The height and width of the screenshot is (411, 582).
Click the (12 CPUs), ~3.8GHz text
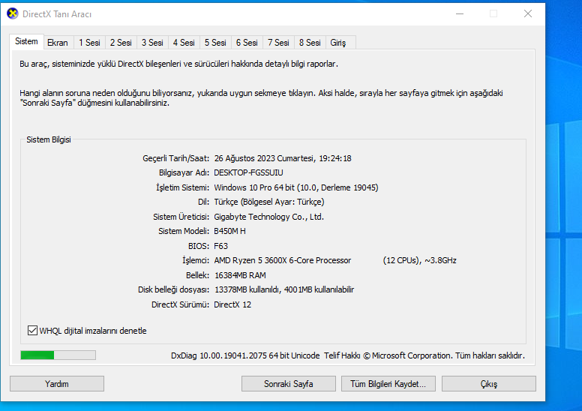419,260
